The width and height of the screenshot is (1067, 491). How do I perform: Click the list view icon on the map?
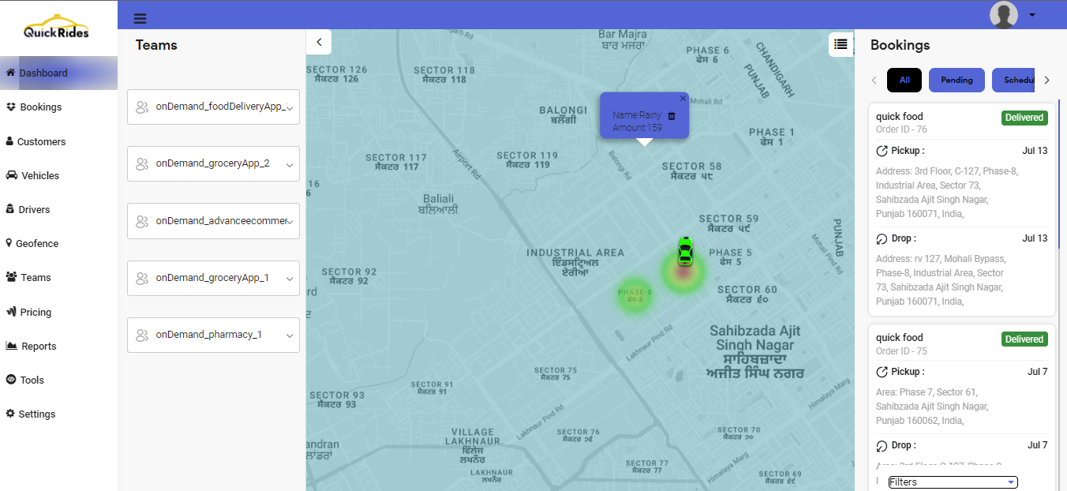tap(840, 44)
